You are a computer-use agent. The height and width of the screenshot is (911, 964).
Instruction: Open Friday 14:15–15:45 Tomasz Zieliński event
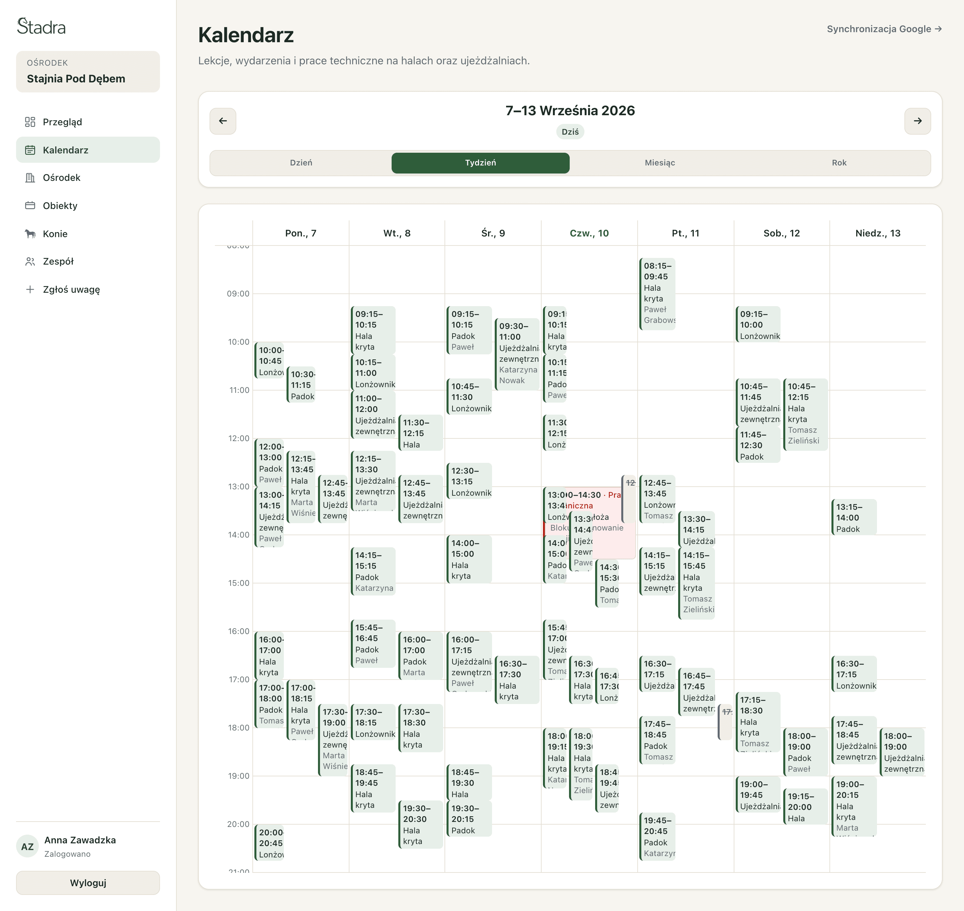697,583
